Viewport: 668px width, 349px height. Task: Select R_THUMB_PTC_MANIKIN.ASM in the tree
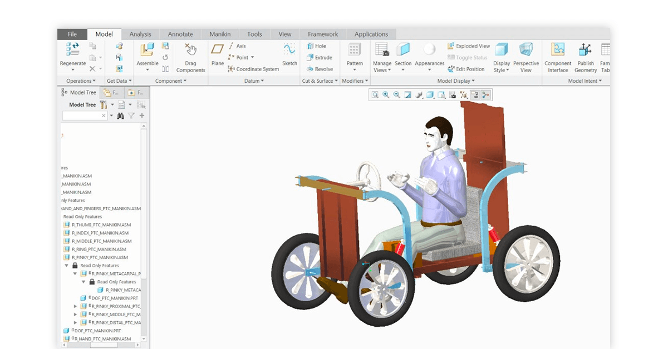(97, 225)
